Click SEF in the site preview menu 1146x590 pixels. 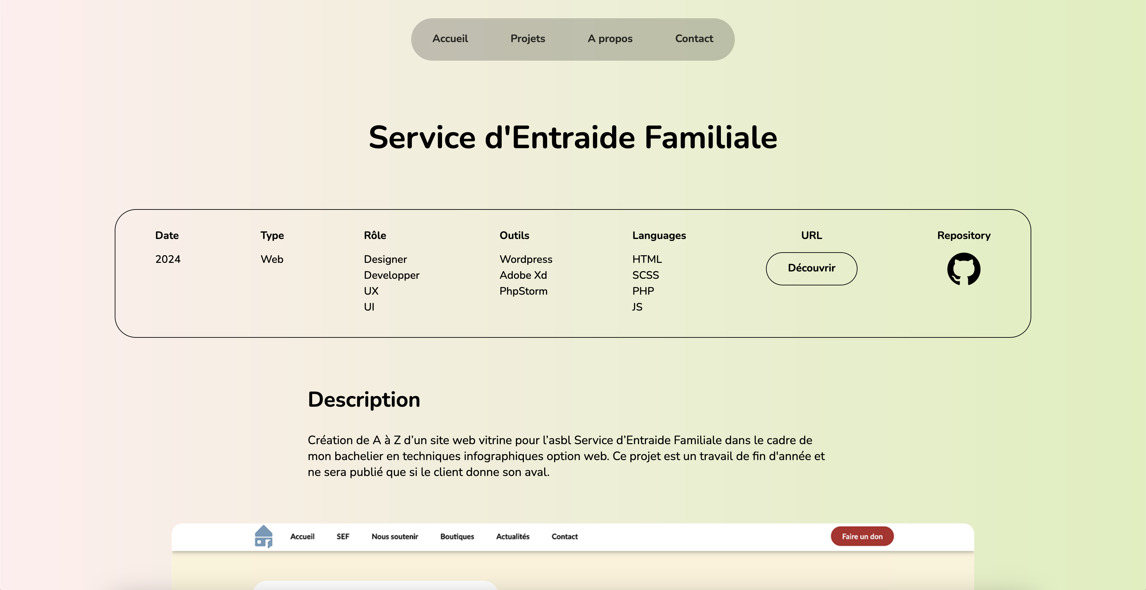[x=343, y=536]
